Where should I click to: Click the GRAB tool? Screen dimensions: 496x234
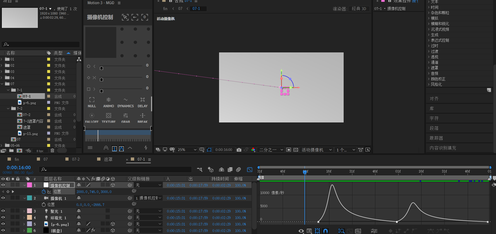pyautogui.click(x=126, y=118)
